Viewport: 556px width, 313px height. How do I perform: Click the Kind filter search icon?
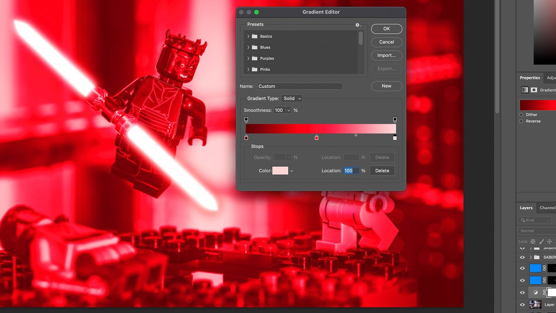(x=522, y=220)
